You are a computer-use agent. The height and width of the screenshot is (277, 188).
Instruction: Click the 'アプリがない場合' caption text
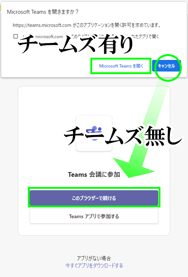pyautogui.click(x=94, y=258)
